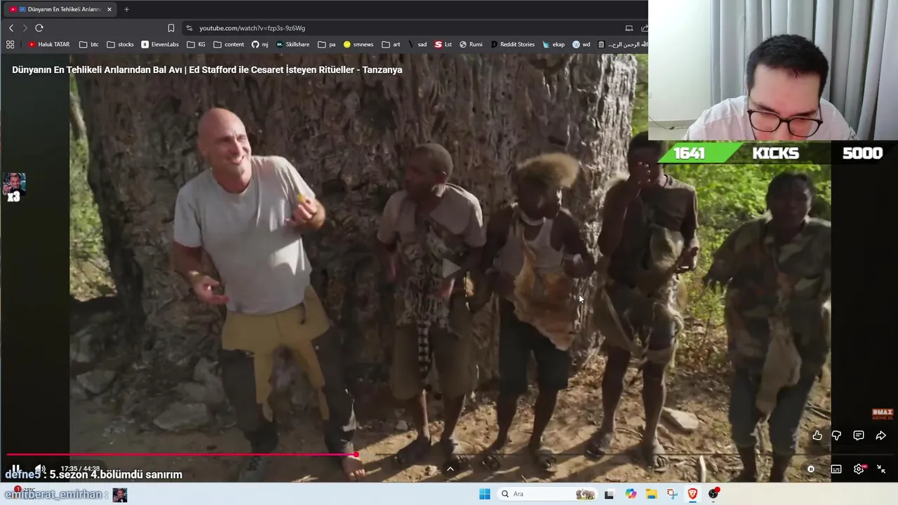Open the Rumi bookmark
Screen dimensions: 898x505
pyautogui.click(x=471, y=44)
